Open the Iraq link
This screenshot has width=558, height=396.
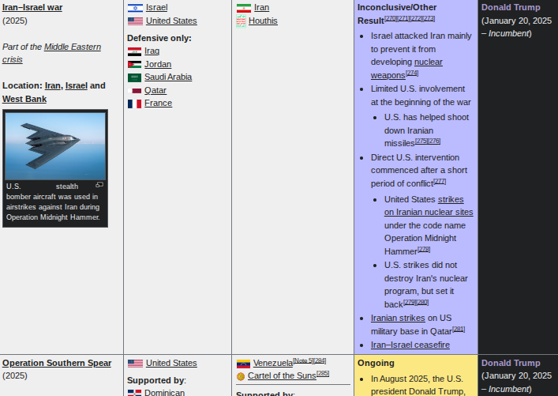coord(152,51)
